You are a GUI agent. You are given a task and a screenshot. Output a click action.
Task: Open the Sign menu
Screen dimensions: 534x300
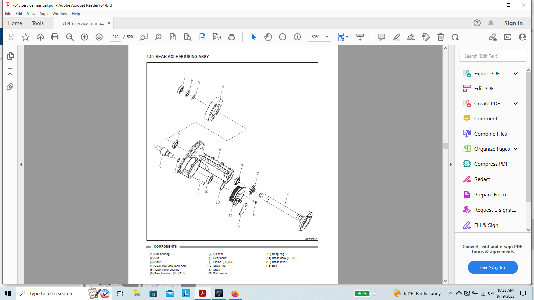pyautogui.click(x=44, y=14)
